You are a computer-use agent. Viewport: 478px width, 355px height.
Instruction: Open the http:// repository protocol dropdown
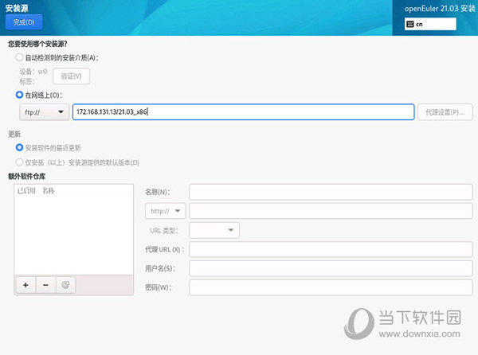[x=165, y=211]
